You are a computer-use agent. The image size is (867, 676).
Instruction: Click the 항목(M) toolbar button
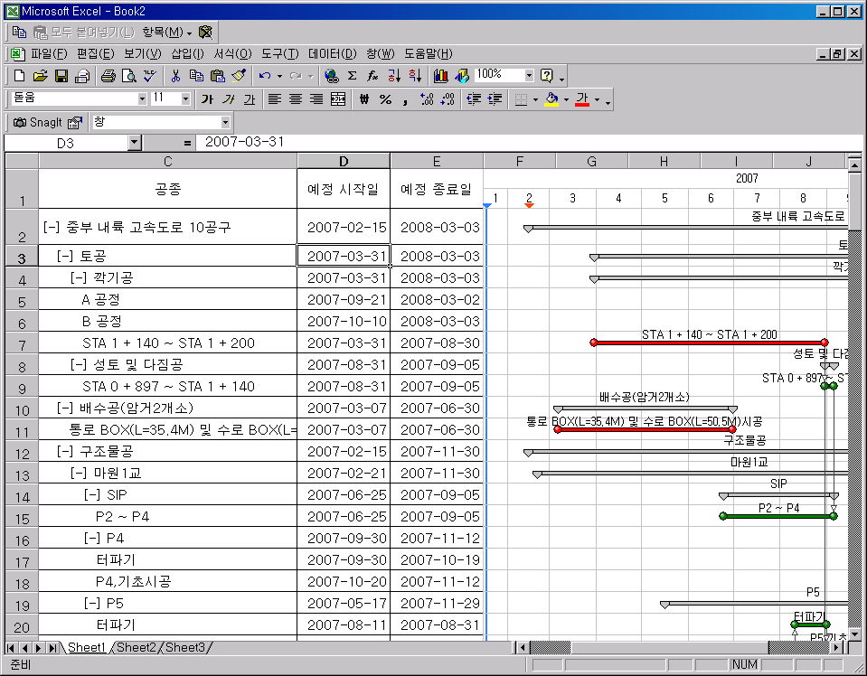[166, 32]
